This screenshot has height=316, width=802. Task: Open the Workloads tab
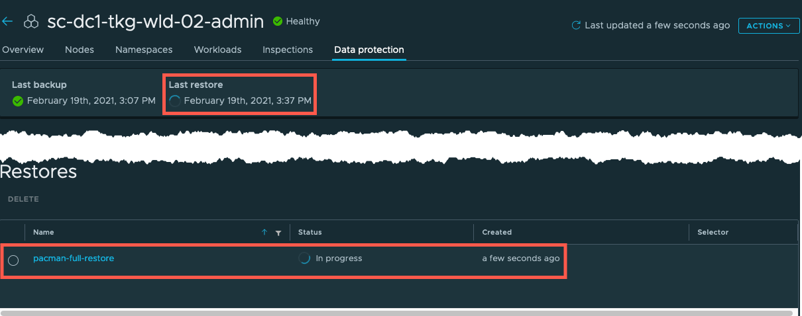(x=217, y=50)
